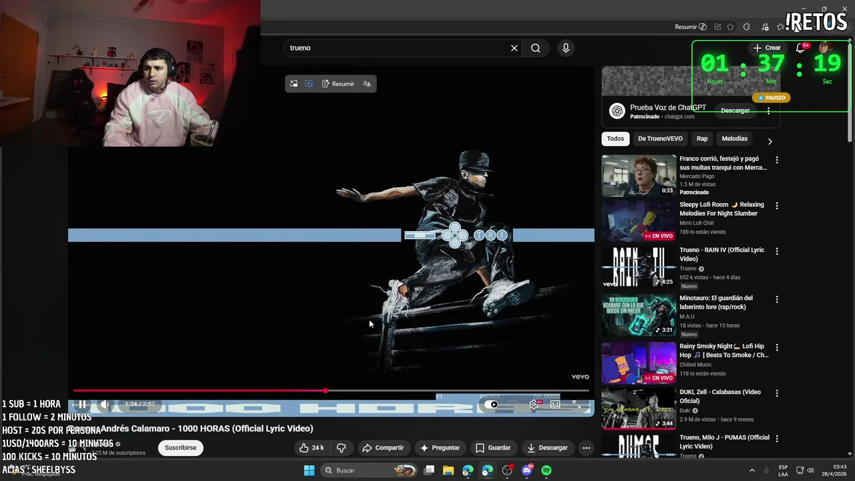
Task: Open Discord from the taskbar
Action: pyautogui.click(x=526, y=470)
